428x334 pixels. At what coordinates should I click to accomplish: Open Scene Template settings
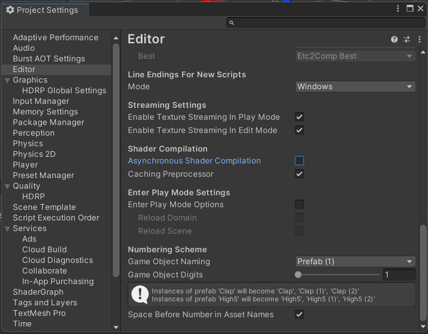click(x=44, y=207)
